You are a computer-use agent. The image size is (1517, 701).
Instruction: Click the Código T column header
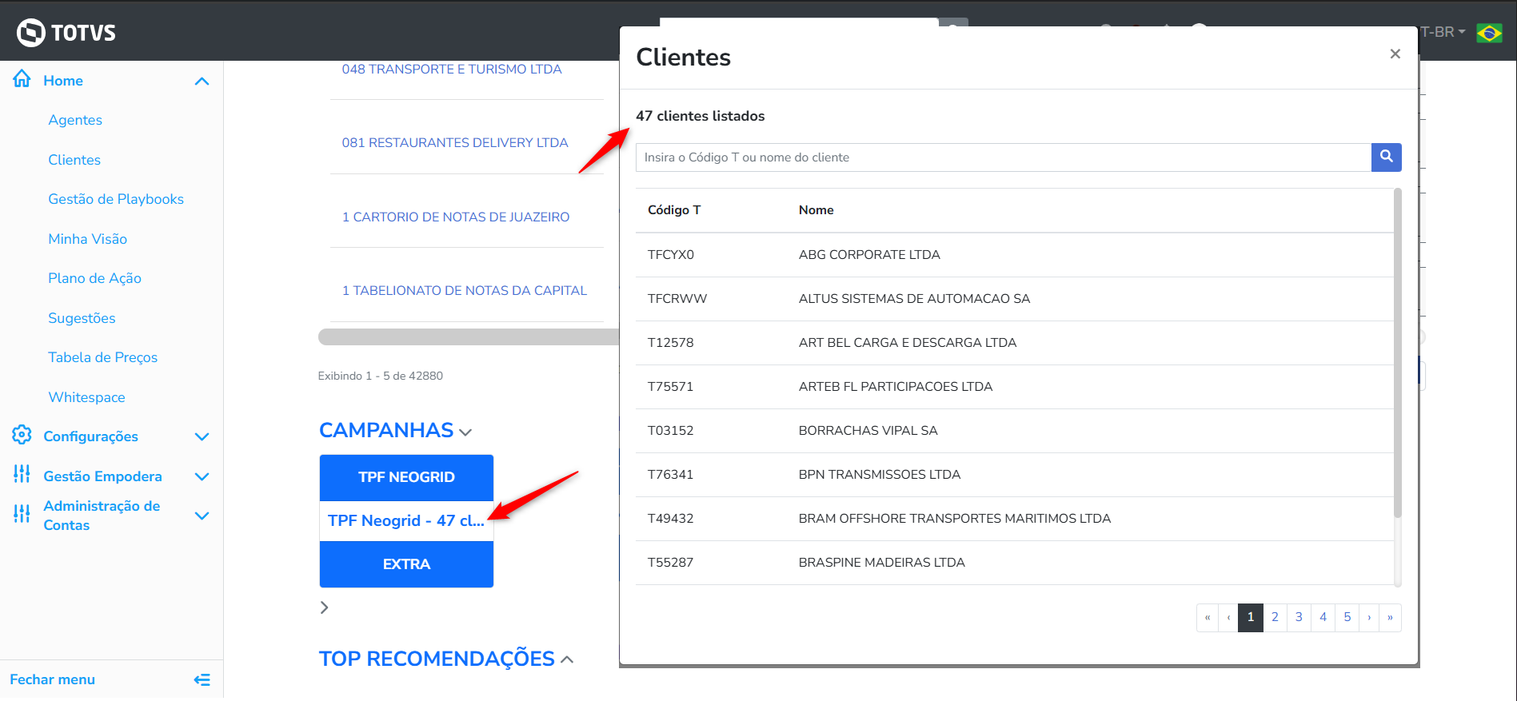(x=674, y=210)
